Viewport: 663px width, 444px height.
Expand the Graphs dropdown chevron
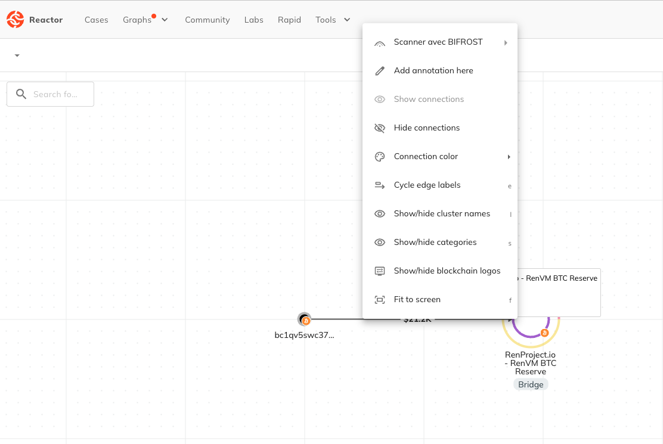tap(165, 20)
